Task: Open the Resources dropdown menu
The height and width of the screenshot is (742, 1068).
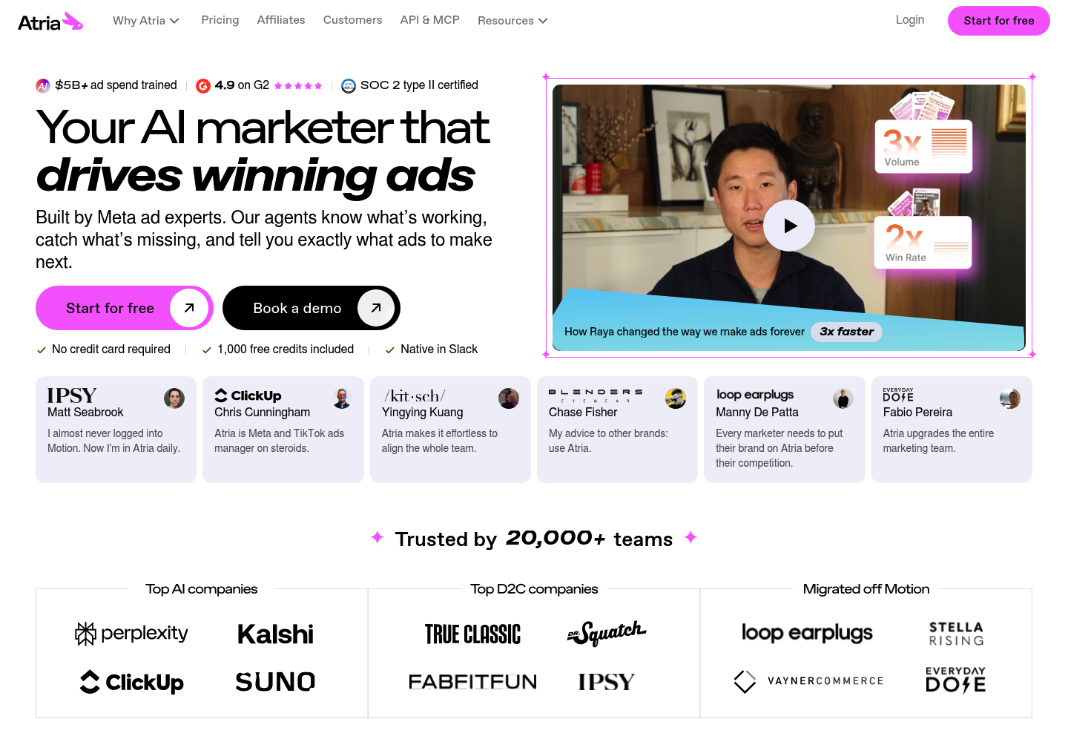Action: click(512, 21)
